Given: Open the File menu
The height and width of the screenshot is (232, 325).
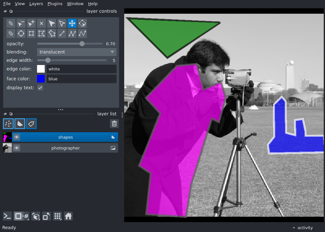Looking at the screenshot, I should click(x=7, y=4).
